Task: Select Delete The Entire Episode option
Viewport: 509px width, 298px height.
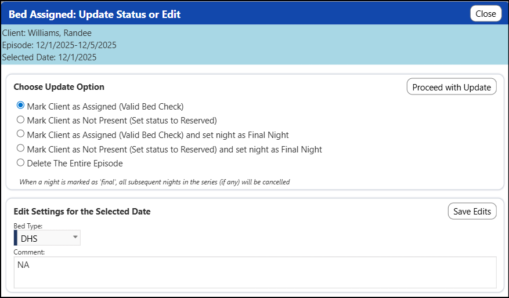Action: (20, 162)
